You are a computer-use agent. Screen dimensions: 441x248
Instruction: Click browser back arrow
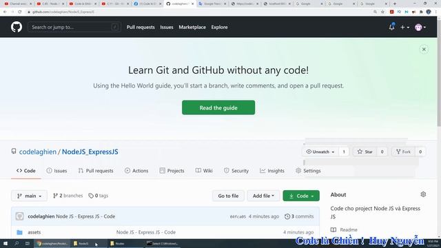[5, 12]
